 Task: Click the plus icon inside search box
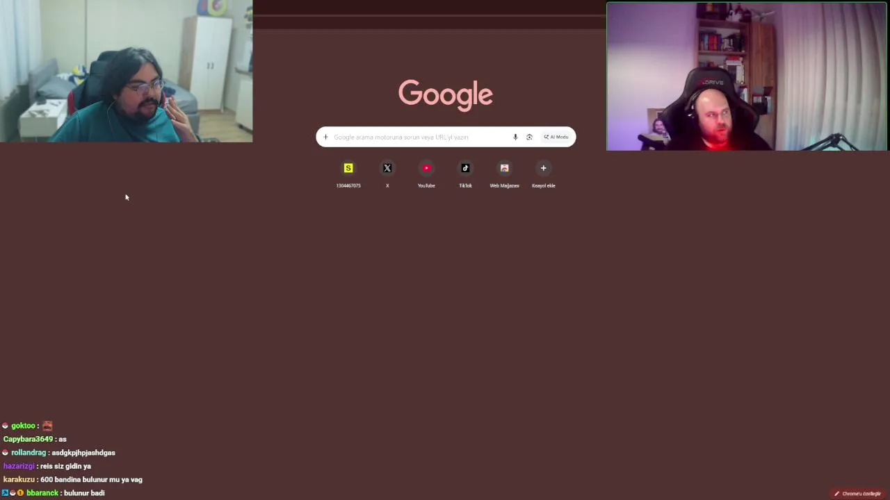coord(325,137)
